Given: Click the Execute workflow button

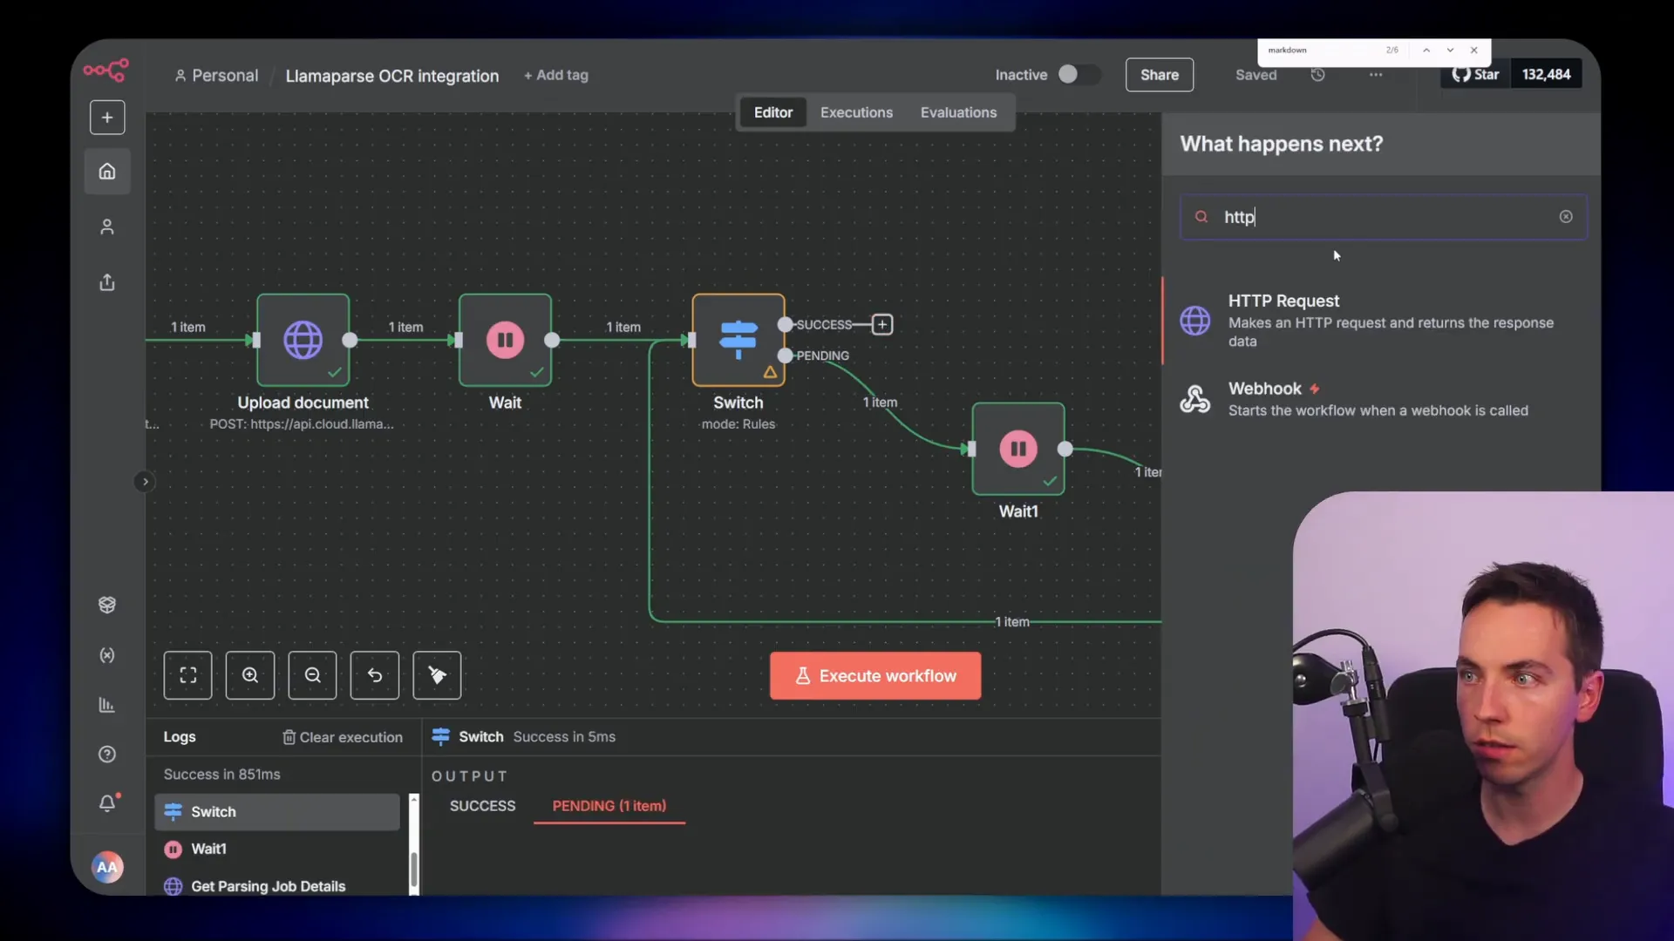Looking at the screenshot, I should [x=875, y=676].
